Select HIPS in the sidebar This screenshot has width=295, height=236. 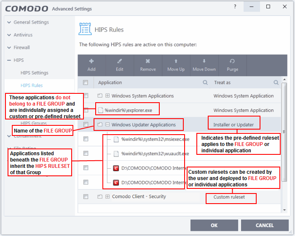(19, 60)
